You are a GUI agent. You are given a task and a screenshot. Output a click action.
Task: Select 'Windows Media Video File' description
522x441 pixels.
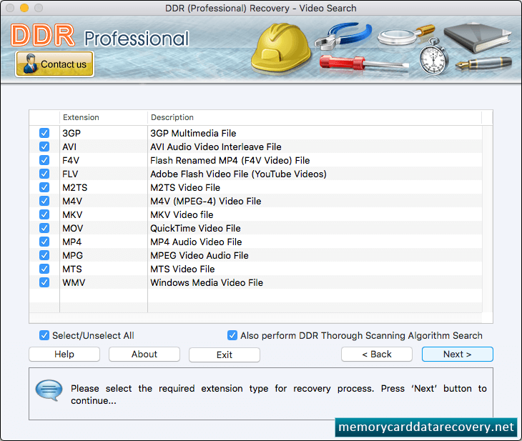pos(207,282)
